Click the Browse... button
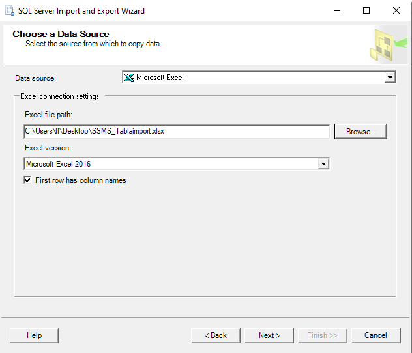412x353 pixels. click(x=360, y=132)
